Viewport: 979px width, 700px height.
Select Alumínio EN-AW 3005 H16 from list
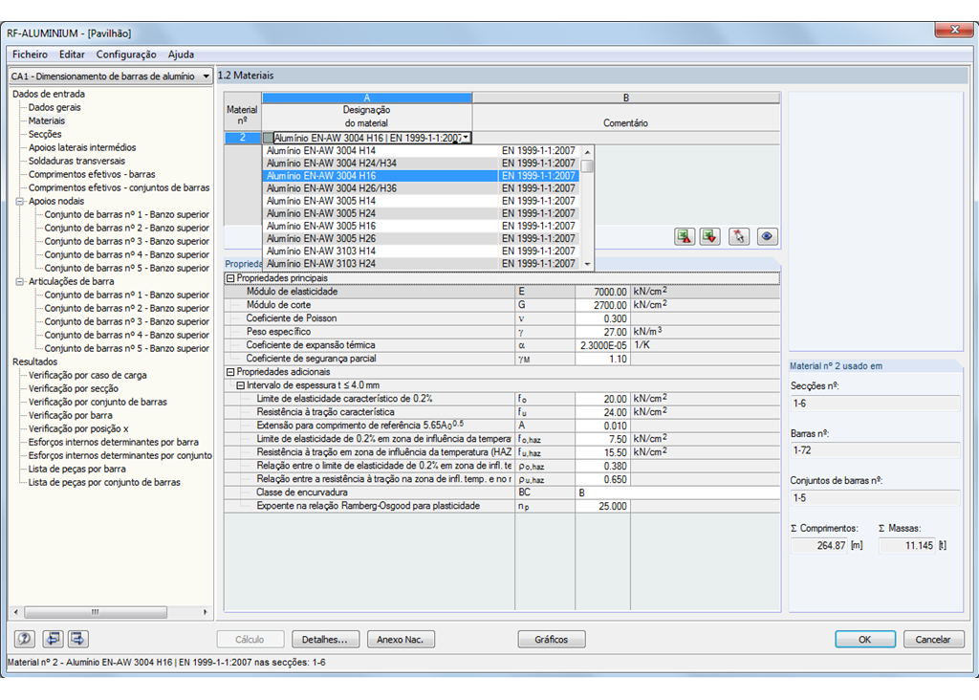[x=422, y=226]
